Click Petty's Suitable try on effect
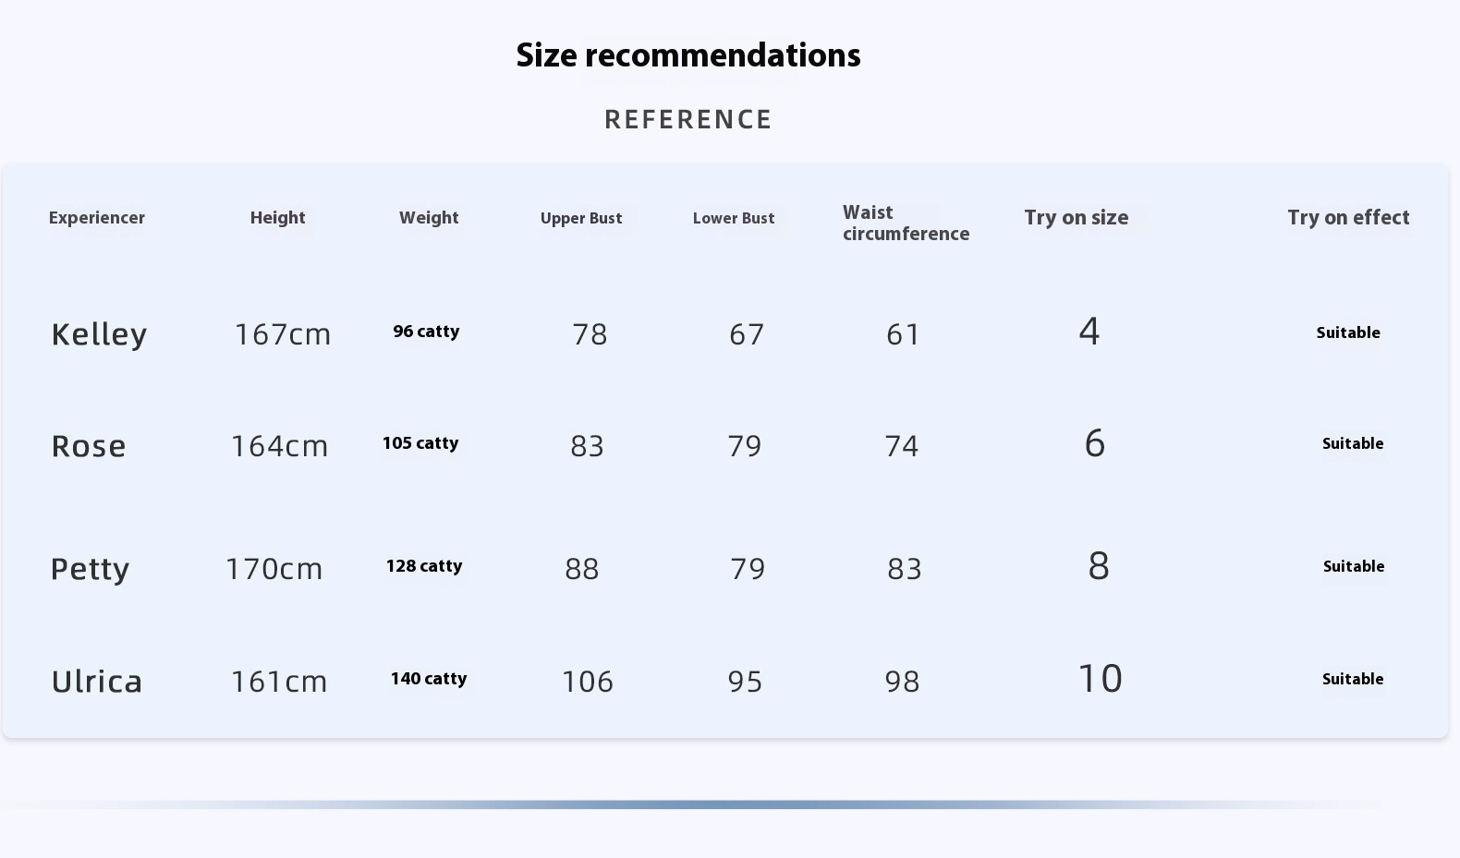Screen dimensions: 1460x858 pos(1354,567)
